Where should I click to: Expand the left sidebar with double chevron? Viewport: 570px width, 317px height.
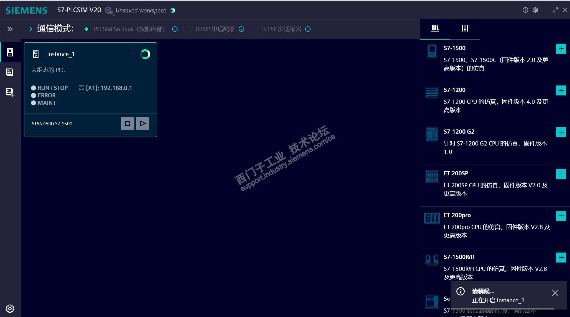tap(10, 29)
